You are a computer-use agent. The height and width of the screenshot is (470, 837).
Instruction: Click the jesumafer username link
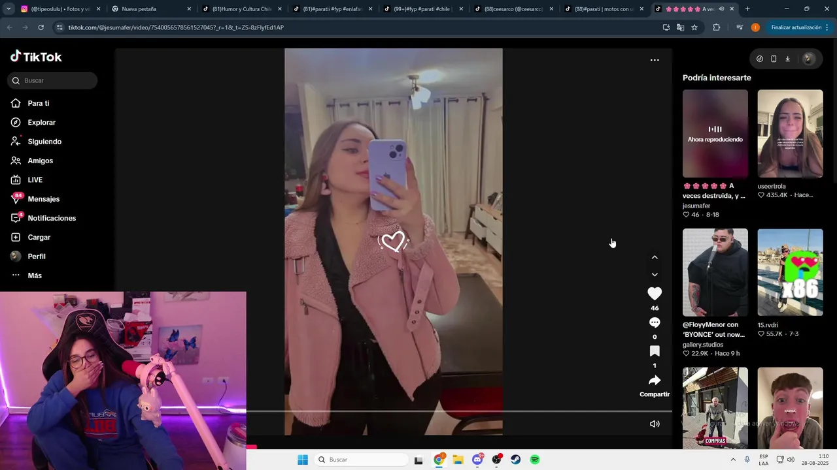[696, 206]
